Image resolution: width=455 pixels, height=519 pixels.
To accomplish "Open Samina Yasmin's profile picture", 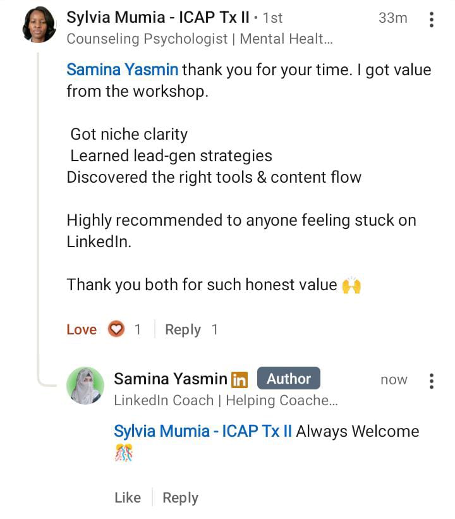I will point(85,386).
